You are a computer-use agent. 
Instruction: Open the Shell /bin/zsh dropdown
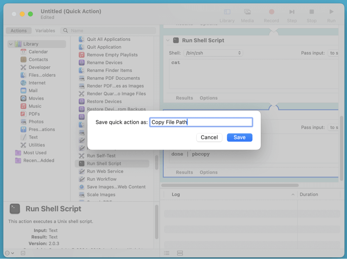[213, 53]
